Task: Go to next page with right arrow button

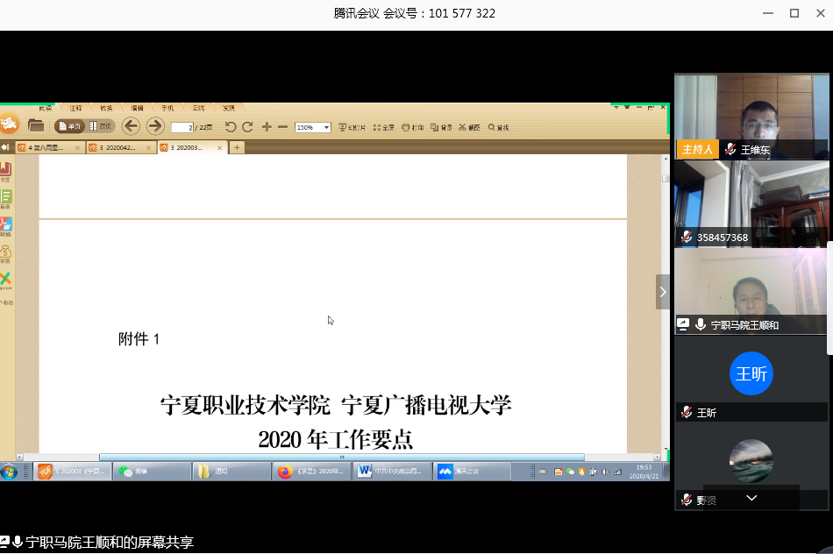Action: (155, 126)
